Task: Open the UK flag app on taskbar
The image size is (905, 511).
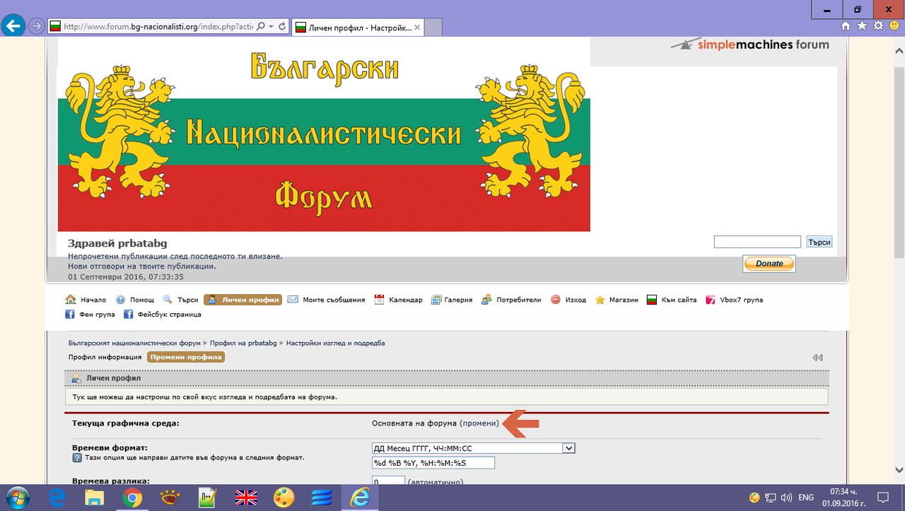Action: 245,498
